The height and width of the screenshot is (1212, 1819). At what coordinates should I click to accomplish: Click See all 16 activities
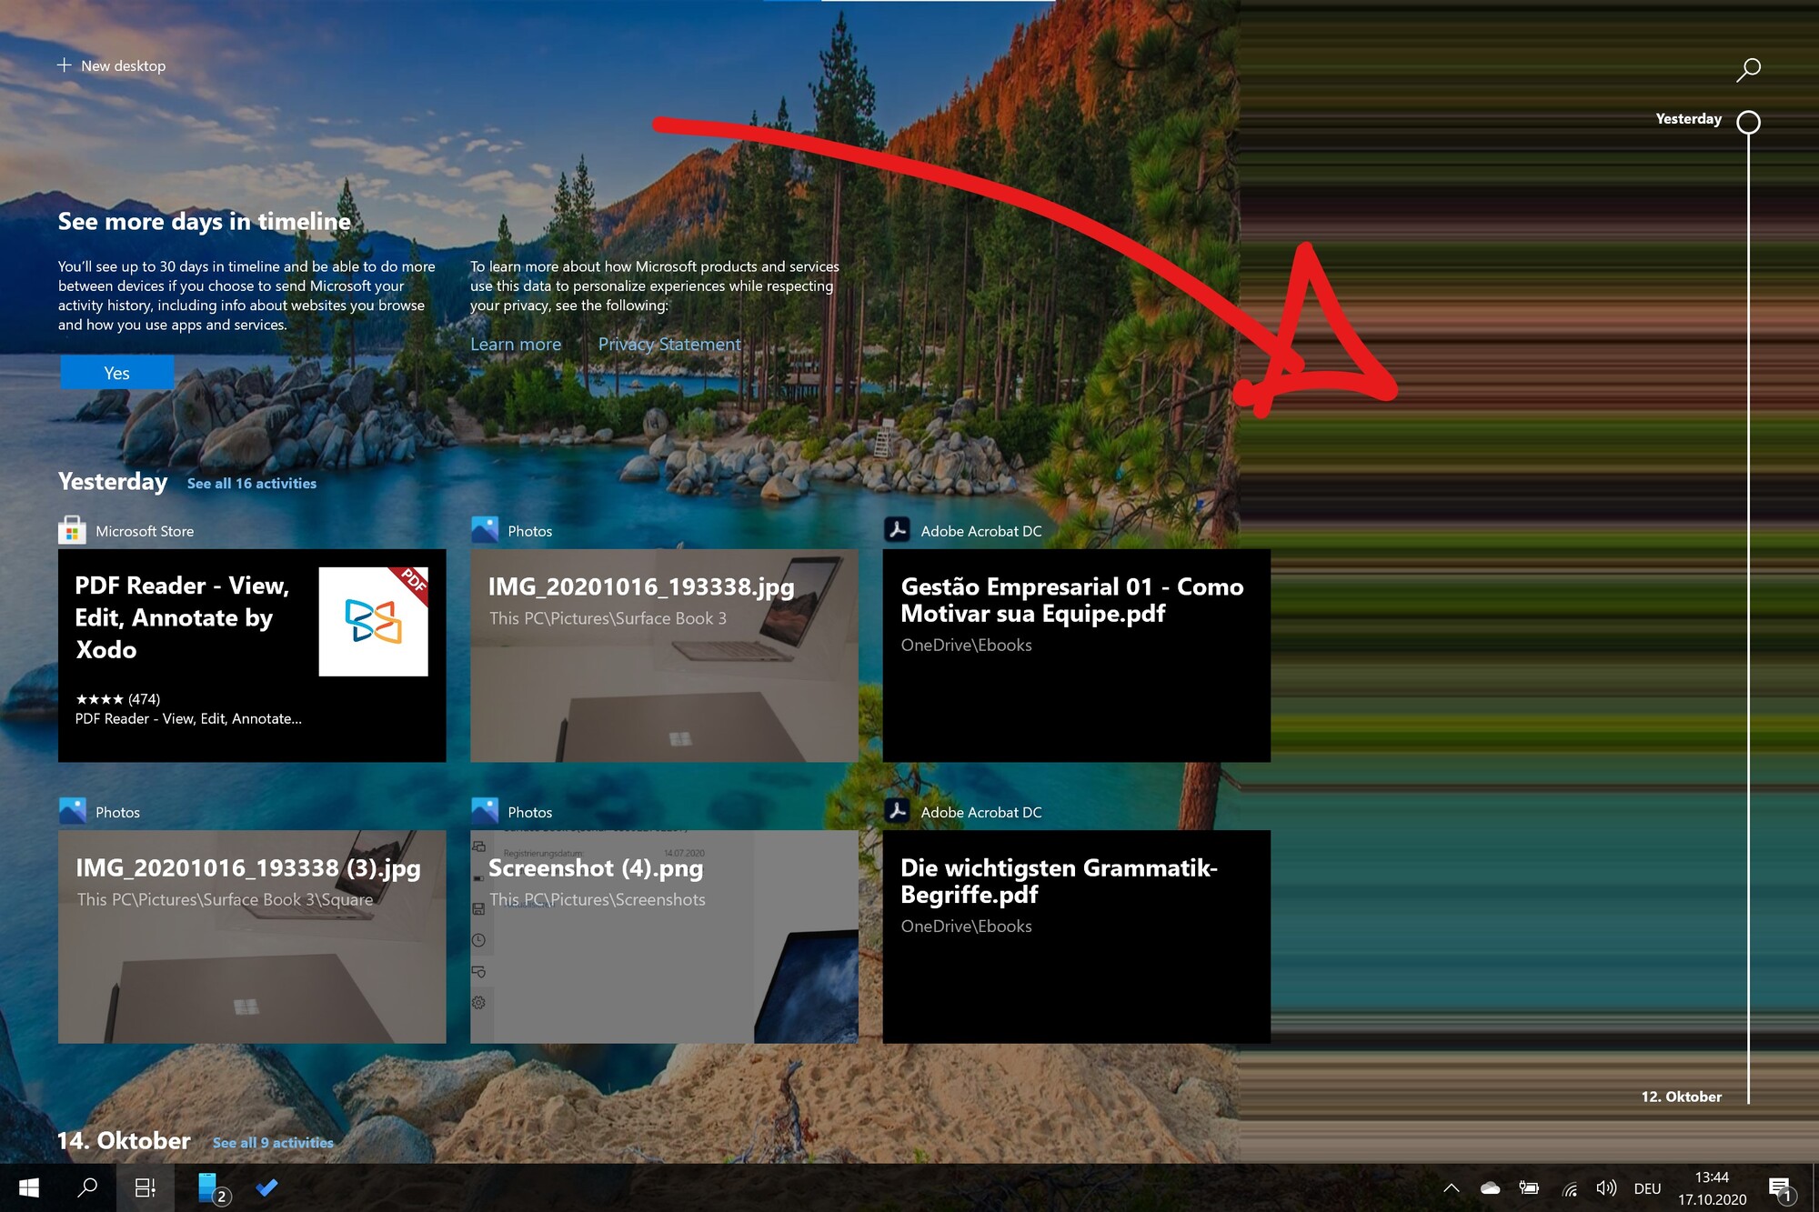(252, 484)
